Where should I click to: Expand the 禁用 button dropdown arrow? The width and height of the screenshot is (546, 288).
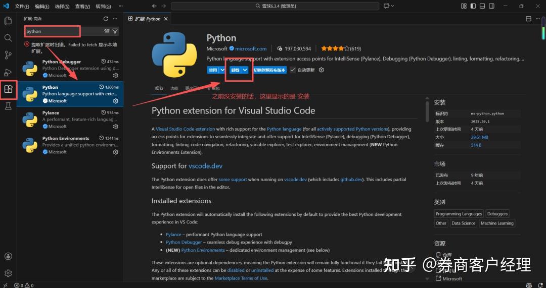(x=222, y=70)
